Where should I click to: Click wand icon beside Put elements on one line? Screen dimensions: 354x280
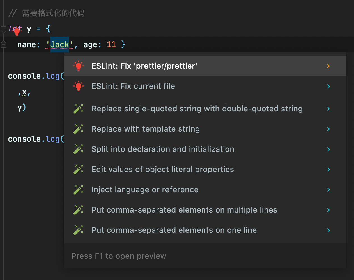click(x=79, y=230)
